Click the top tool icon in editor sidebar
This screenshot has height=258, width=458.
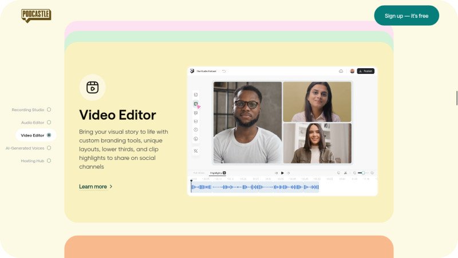pyautogui.click(x=196, y=95)
